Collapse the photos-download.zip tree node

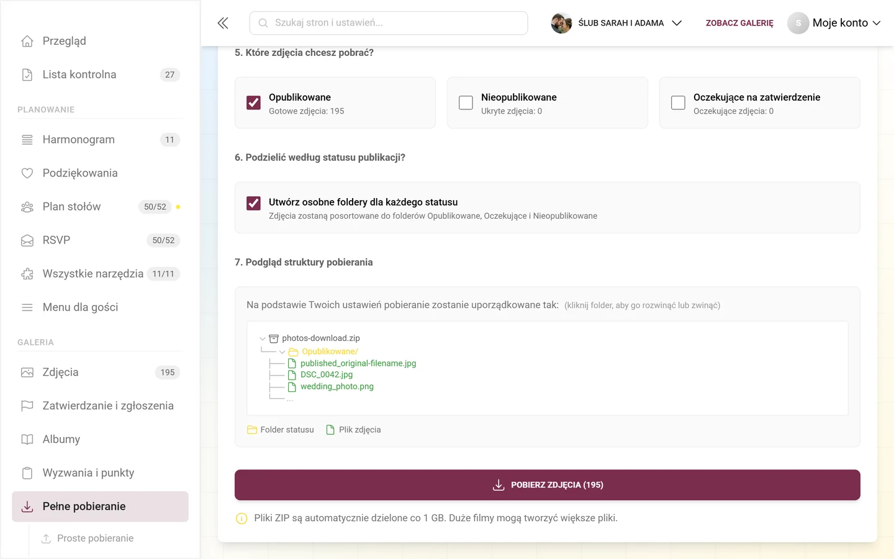point(263,339)
